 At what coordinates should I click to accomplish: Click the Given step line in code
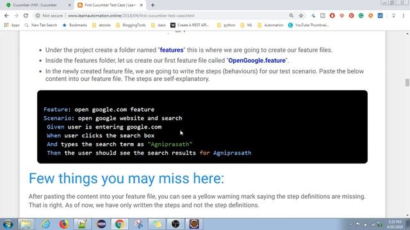pyautogui.click(x=104, y=127)
